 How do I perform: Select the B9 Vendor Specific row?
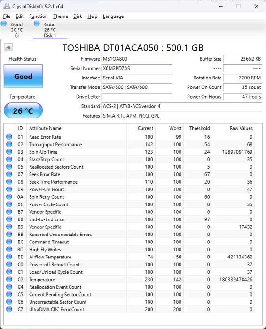130,227
